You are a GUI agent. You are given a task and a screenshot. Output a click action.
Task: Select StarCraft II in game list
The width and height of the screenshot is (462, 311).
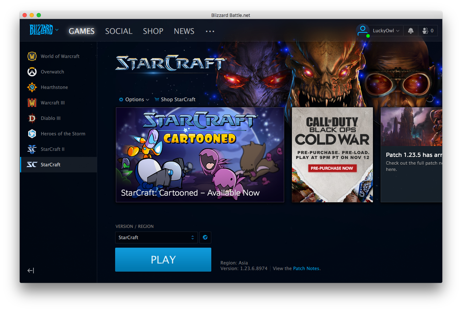coord(58,149)
